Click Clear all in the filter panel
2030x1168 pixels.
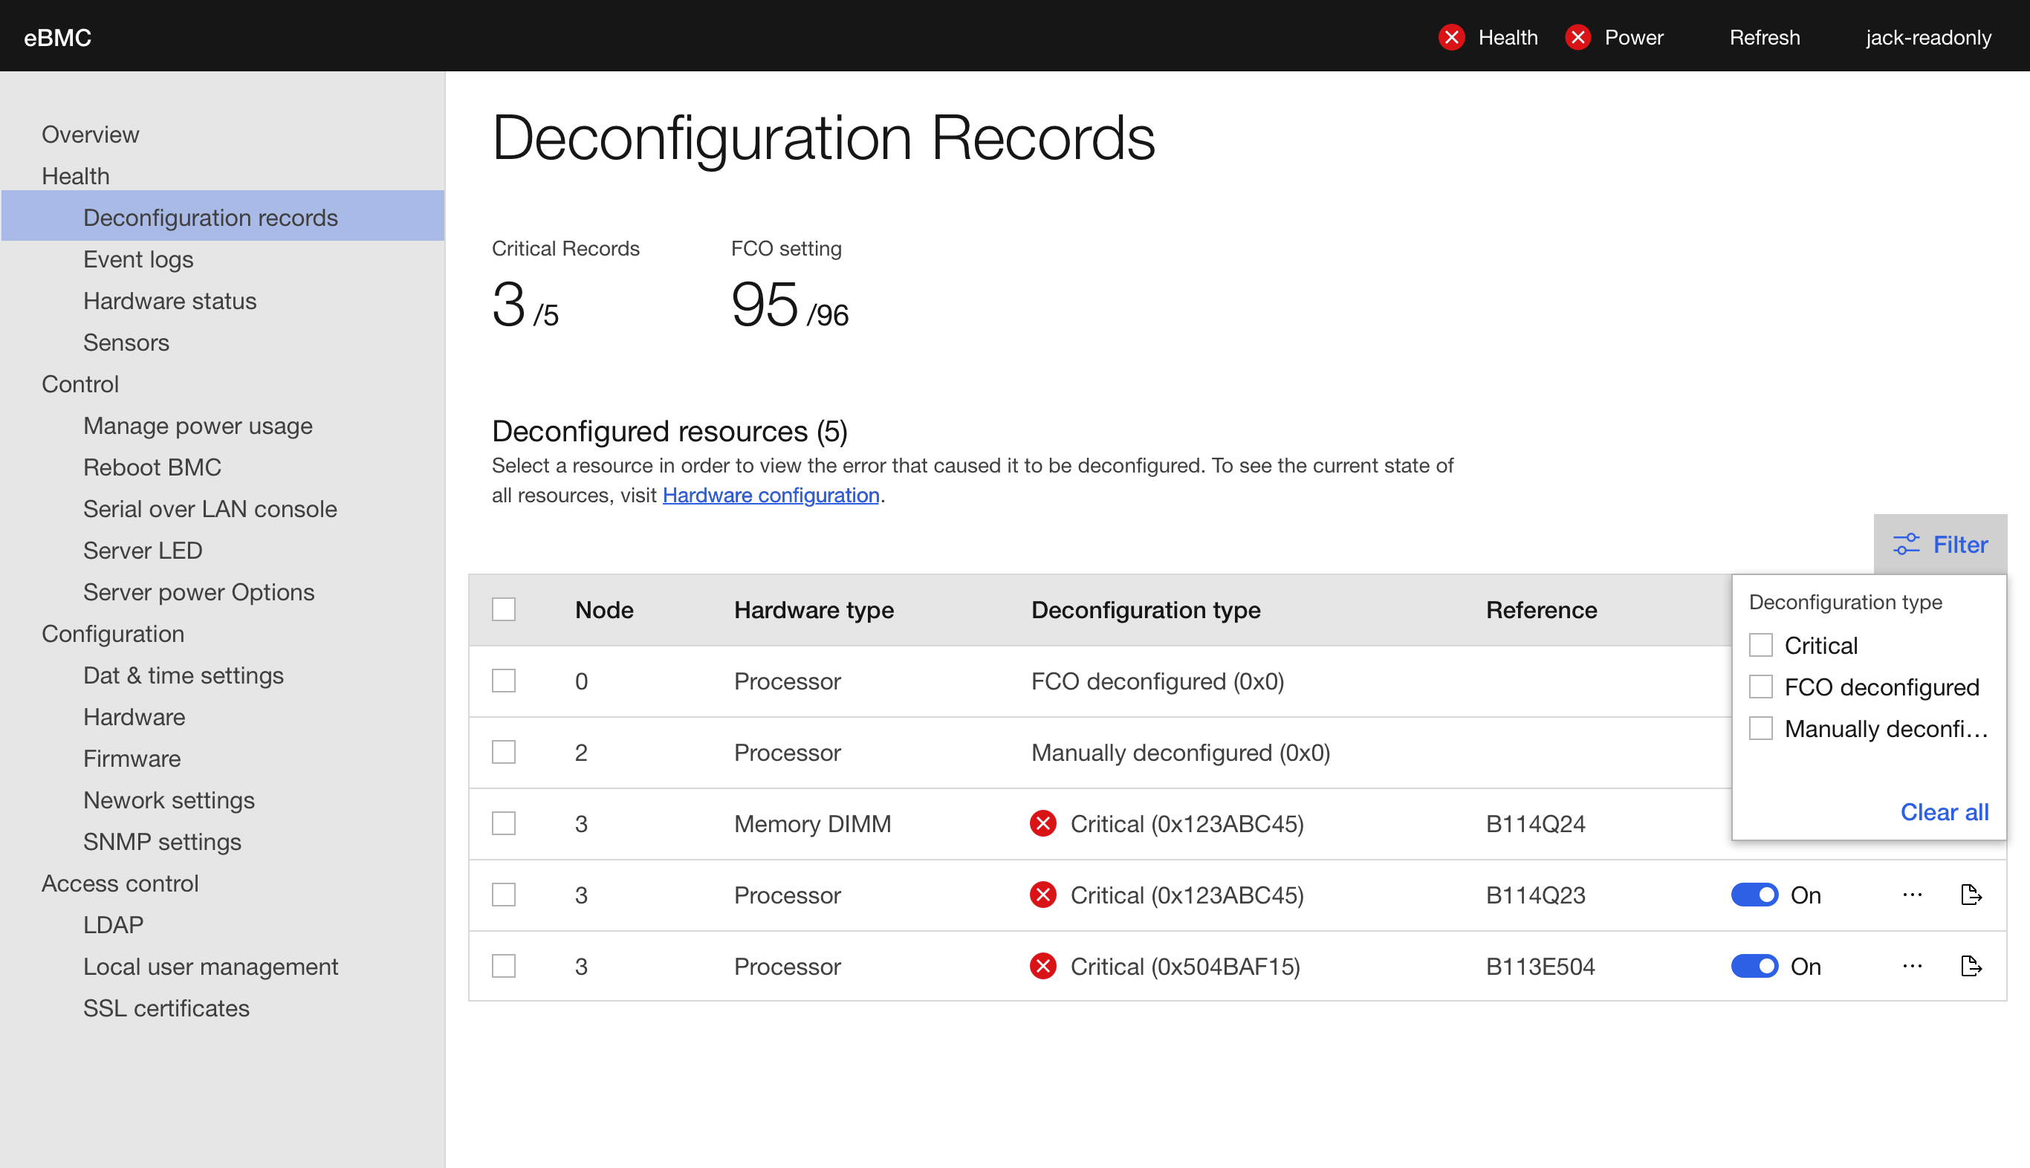tap(1945, 812)
